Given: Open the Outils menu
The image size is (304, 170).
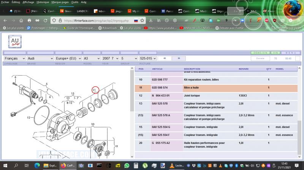Looking at the screenshot, I should click(x=74, y=2).
